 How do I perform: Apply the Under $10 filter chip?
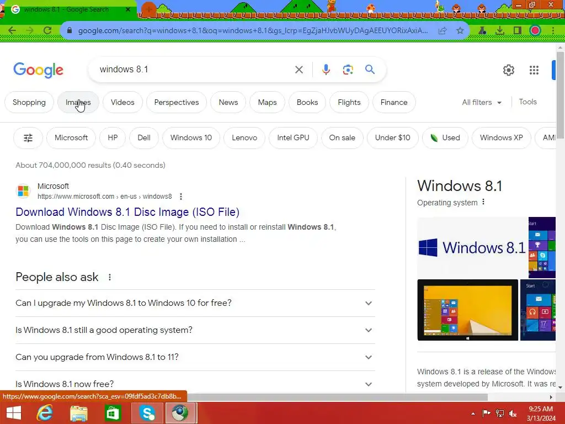[x=392, y=137]
